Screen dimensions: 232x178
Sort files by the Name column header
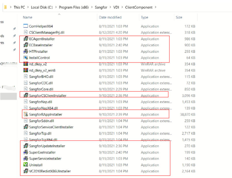click(x=28, y=17)
